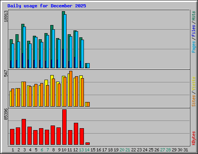Click the tallest cyan files bar for day 10
The height and width of the screenshot is (154, 198).
(x=65, y=41)
